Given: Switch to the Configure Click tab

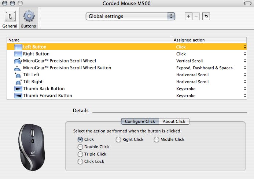Looking at the screenshot, I should [x=140, y=121].
